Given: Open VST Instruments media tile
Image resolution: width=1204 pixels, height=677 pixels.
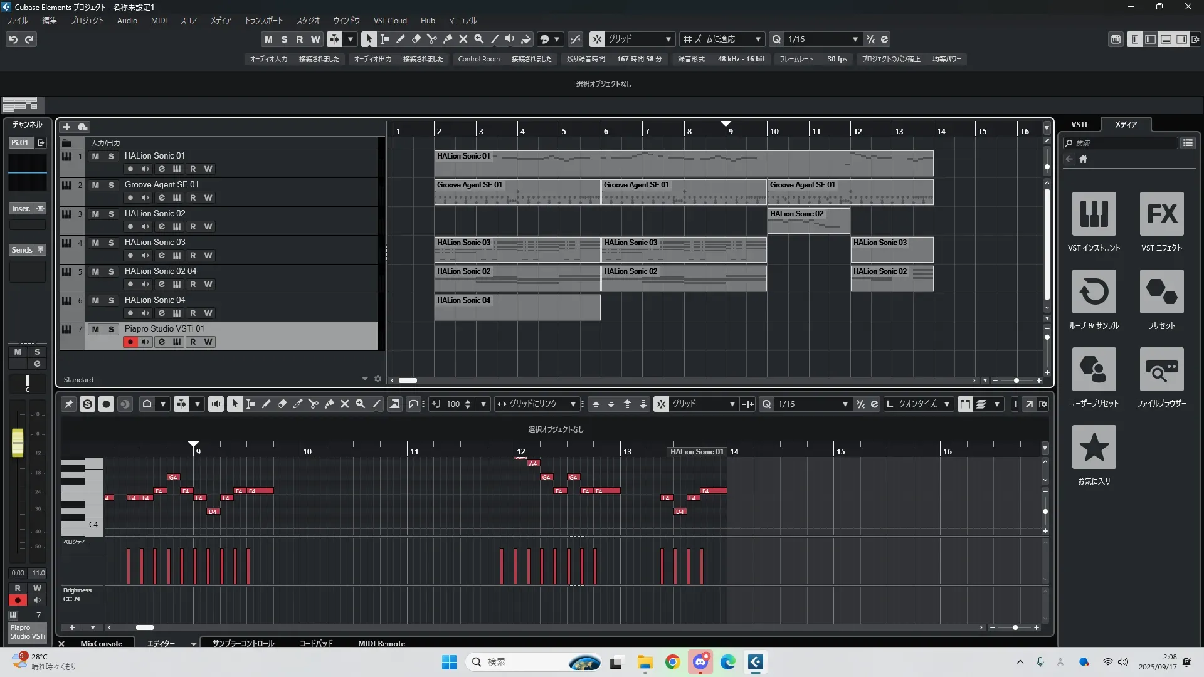Looking at the screenshot, I should tap(1094, 214).
